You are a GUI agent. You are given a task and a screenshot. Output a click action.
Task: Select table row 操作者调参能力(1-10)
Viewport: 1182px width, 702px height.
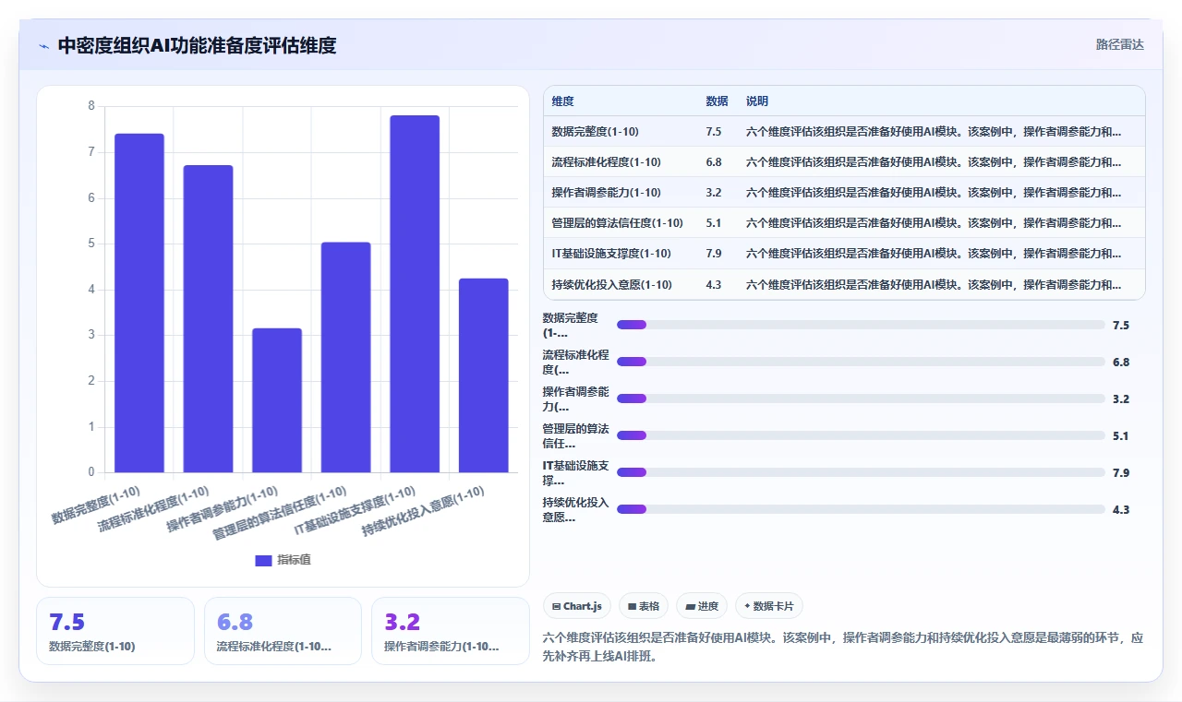coord(844,193)
